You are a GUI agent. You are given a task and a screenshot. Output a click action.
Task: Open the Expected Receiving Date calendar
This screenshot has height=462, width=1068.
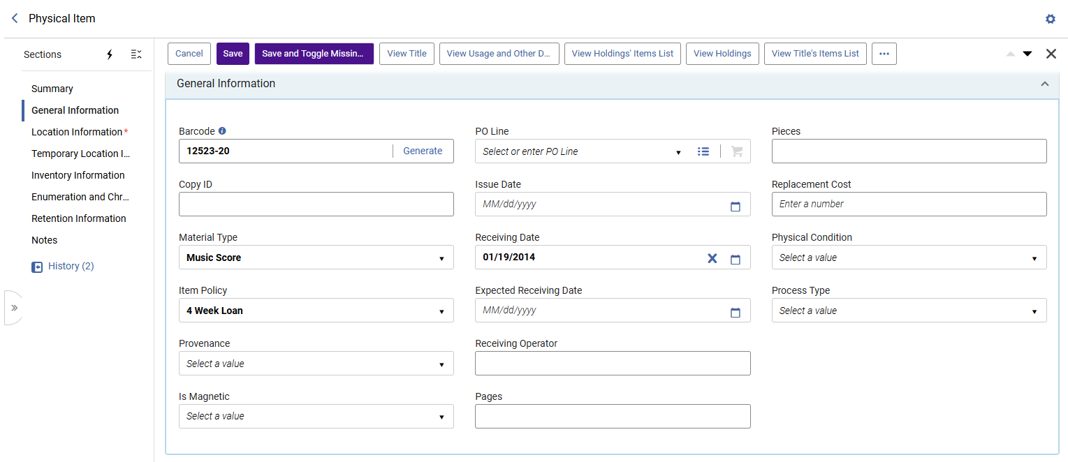click(735, 313)
